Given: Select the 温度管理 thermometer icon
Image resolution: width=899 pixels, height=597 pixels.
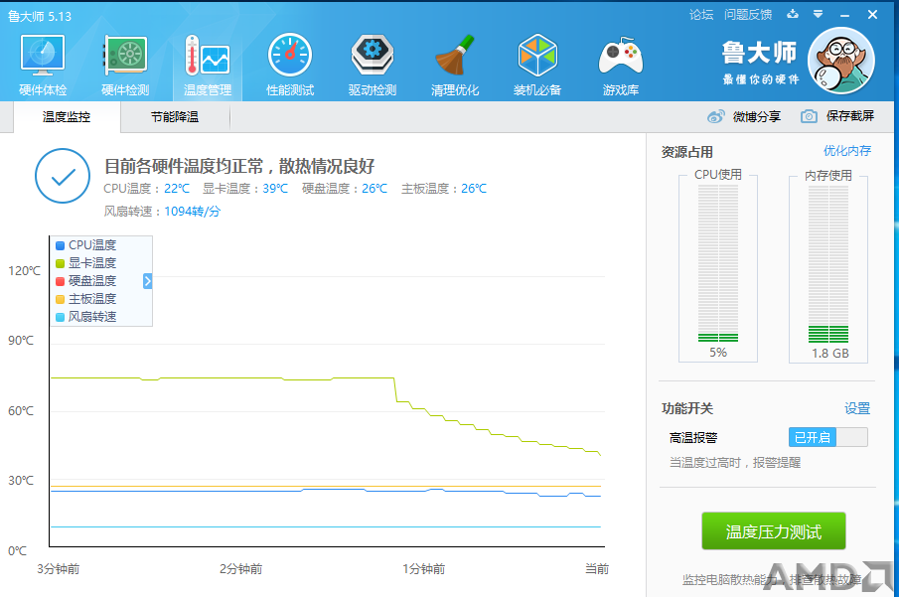Looking at the screenshot, I should point(208,55).
